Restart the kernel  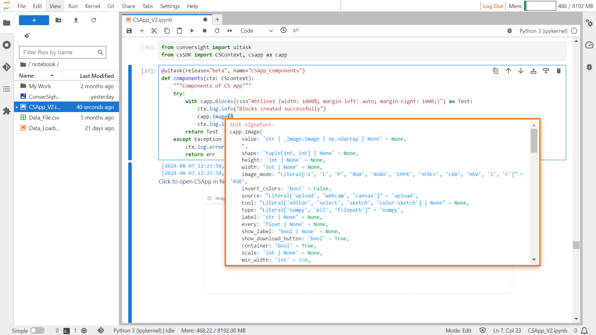point(217,31)
